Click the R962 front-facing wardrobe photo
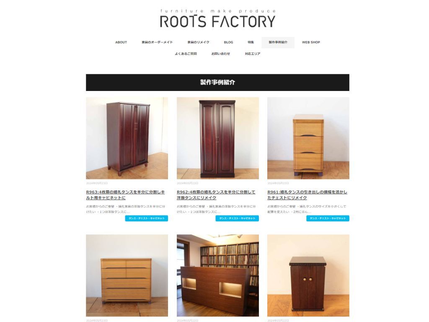 click(x=218, y=138)
